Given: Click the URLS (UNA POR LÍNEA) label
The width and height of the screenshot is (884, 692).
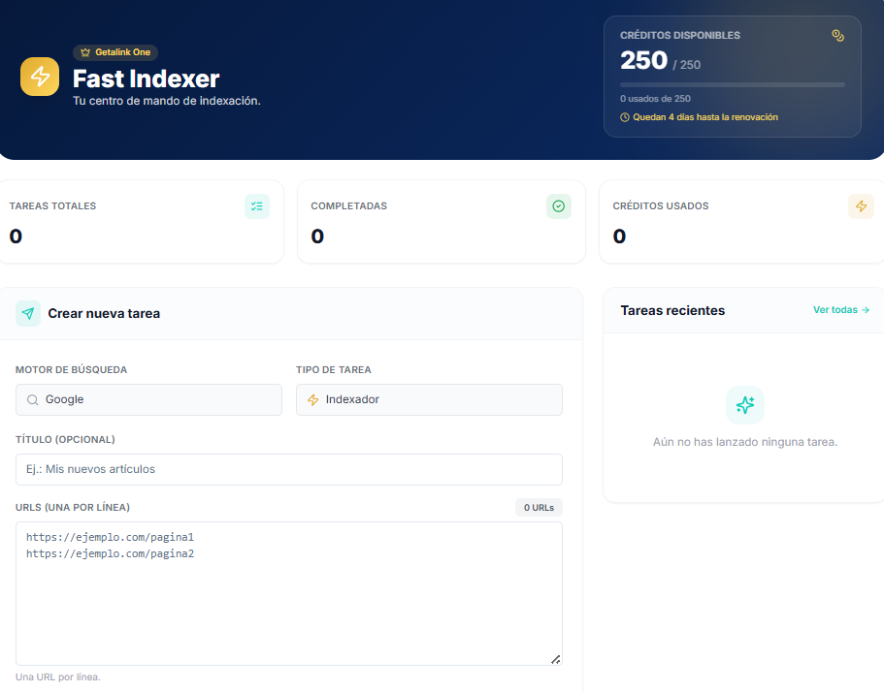Looking at the screenshot, I should (73, 507).
